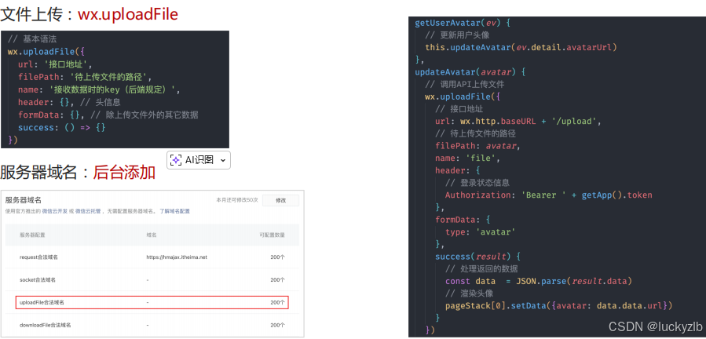
Task: Expand the AI识图 dropdown arrow
Action: 223,161
